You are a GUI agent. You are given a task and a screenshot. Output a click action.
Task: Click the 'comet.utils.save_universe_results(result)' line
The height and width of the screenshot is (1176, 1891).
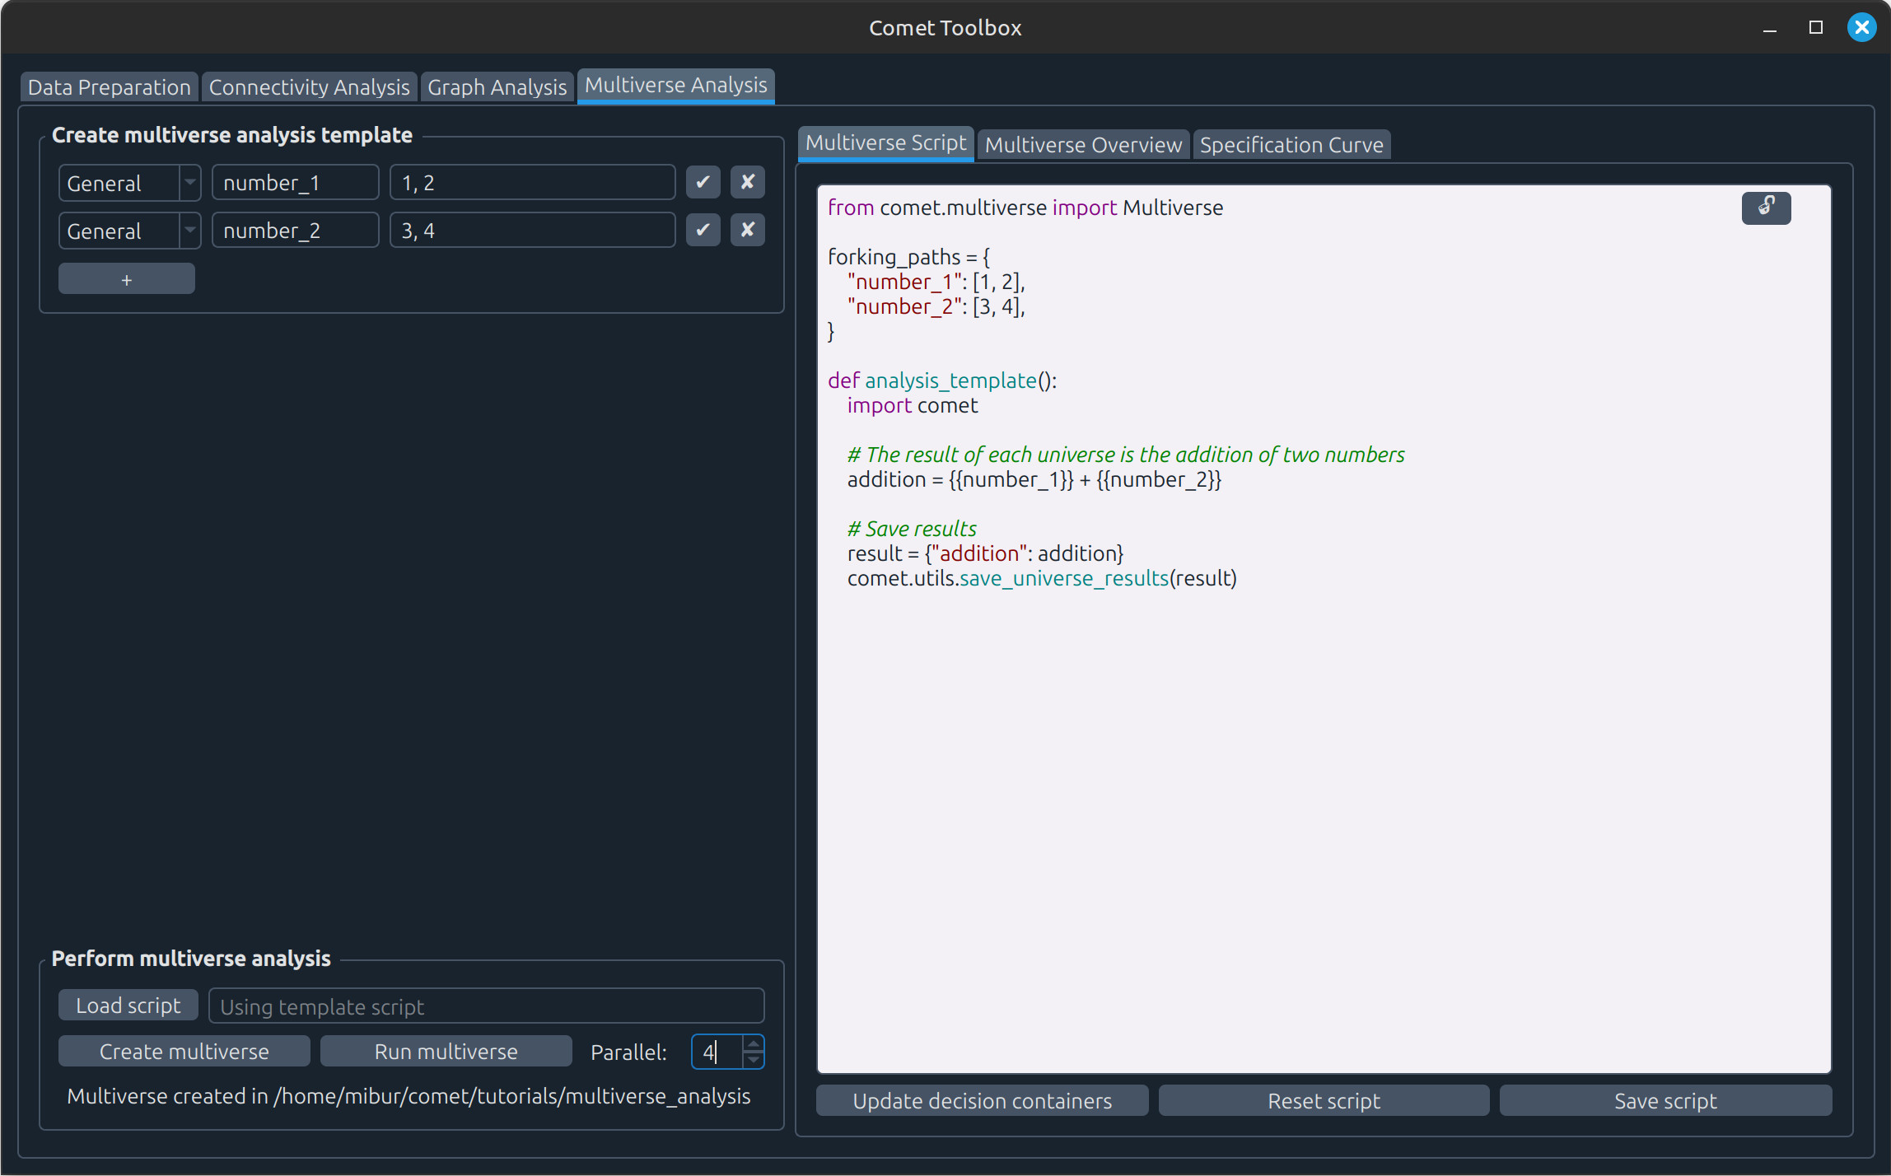1042,578
